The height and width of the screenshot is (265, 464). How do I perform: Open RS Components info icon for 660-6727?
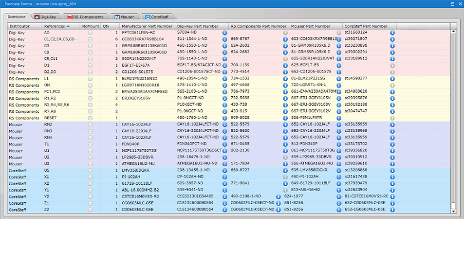pyautogui.click(x=285, y=171)
